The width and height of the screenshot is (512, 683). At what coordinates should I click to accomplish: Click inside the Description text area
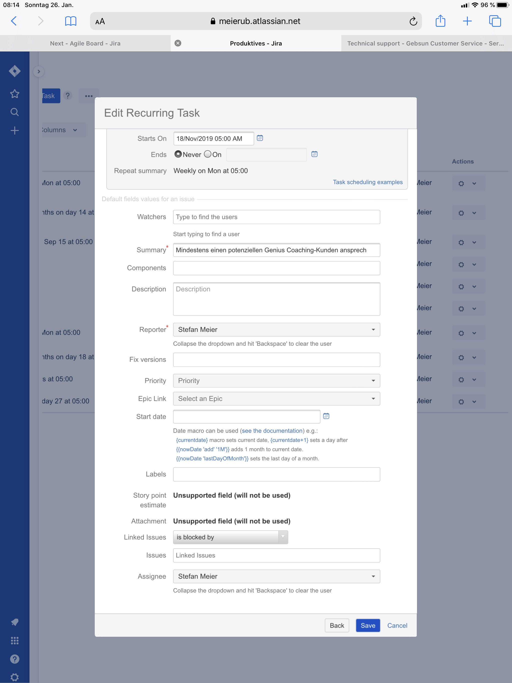(x=276, y=299)
